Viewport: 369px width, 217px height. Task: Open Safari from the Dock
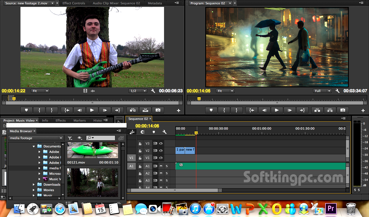click(x=60, y=209)
